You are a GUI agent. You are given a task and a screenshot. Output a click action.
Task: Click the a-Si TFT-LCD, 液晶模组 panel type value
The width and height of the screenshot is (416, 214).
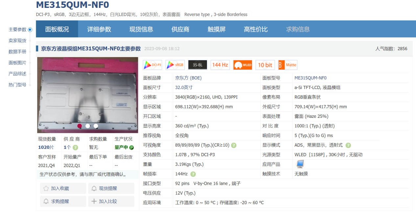(x=317, y=88)
